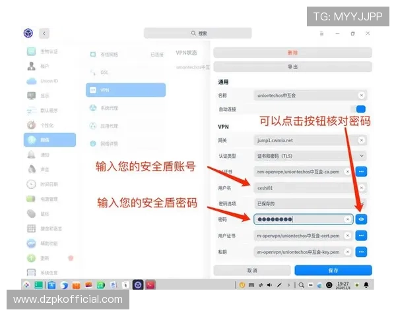Clear the 密码 password field
Screen dimensions: 396x316
click(x=348, y=219)
